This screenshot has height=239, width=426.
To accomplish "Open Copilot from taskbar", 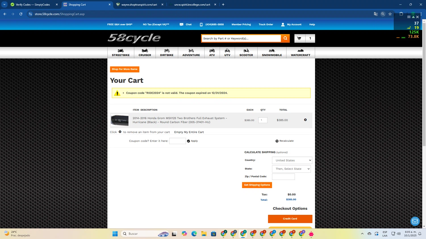I will click(x=184, y=234).
